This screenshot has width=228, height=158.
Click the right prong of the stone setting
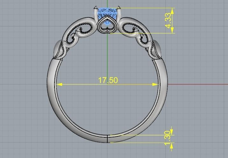(x=118, y=14)
